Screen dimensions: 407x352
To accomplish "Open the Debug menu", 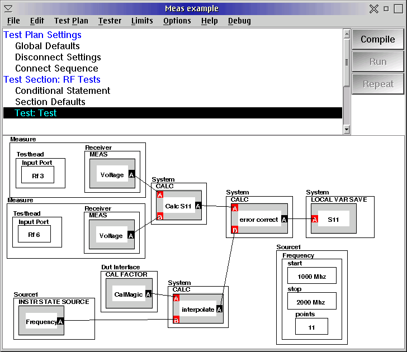I will [x=239, y=21].
